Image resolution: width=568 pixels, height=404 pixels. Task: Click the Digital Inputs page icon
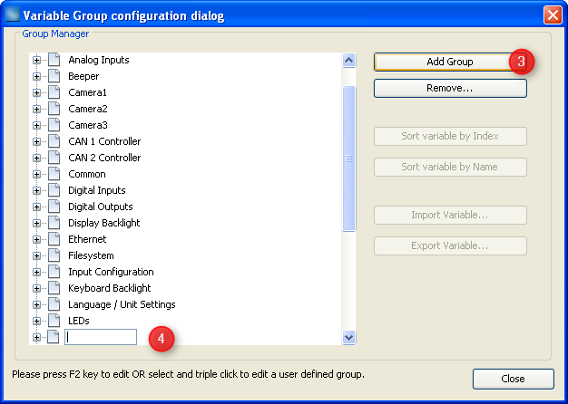click(53, 190)
